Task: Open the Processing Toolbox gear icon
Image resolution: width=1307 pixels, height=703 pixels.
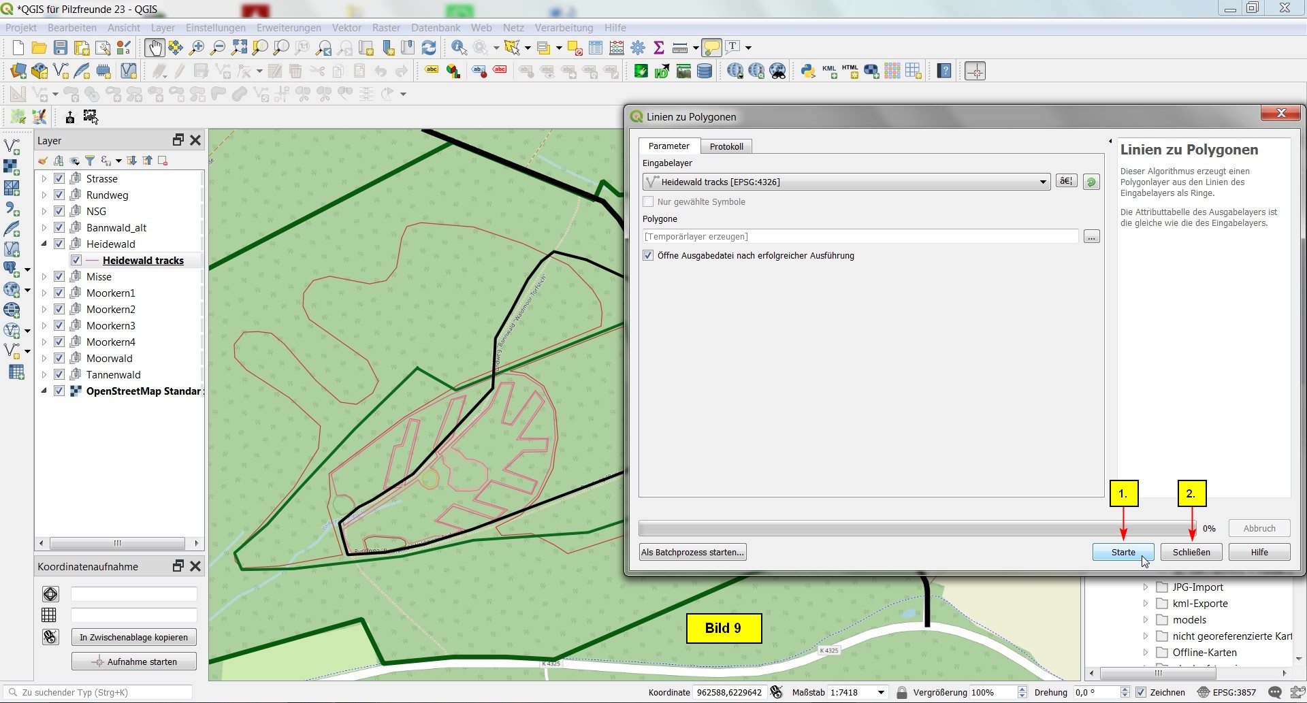Action: click(638, 48)
